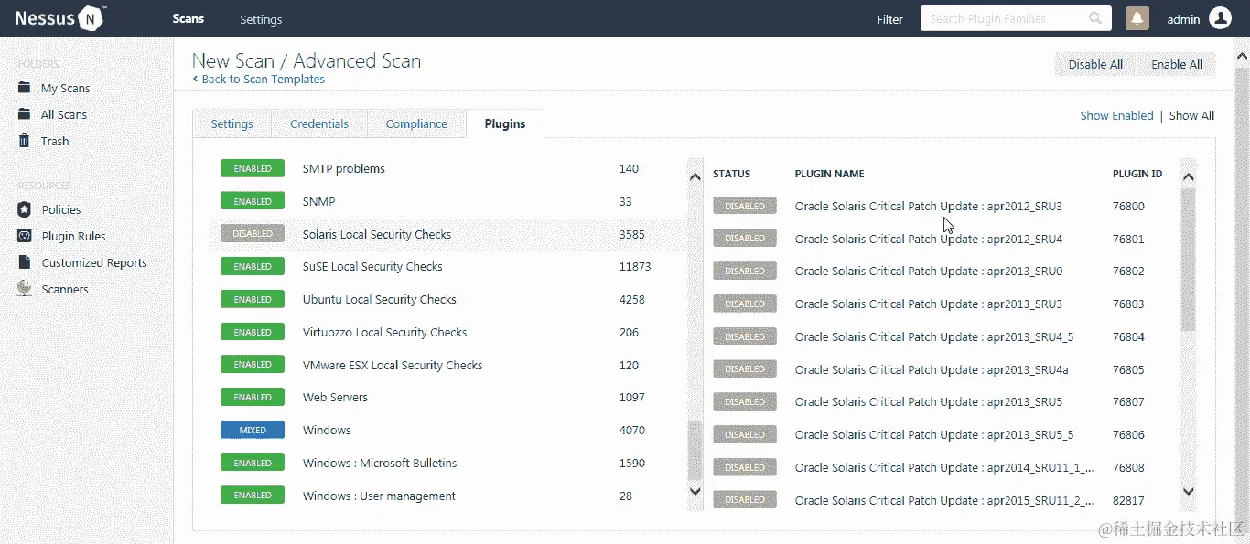Open My Scans folder
This screenshot has height=544, width=1250.
65,88
